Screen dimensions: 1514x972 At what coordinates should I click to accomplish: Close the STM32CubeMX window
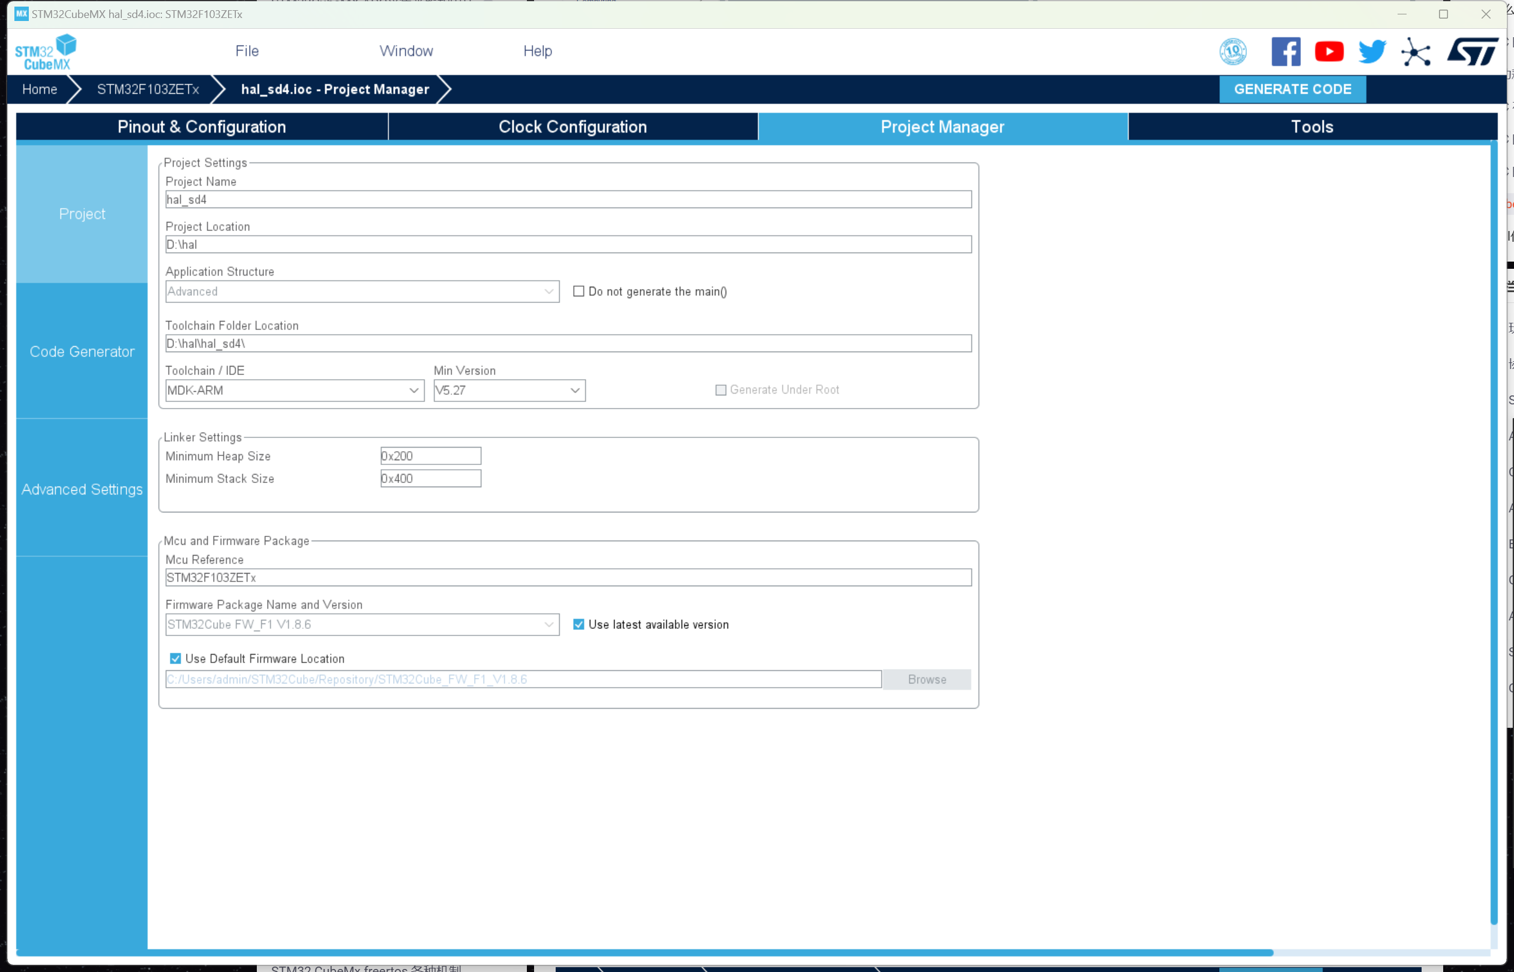coord(1486,14)
